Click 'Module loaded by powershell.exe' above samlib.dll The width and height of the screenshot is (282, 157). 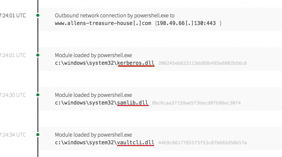(x=93, y=95)
